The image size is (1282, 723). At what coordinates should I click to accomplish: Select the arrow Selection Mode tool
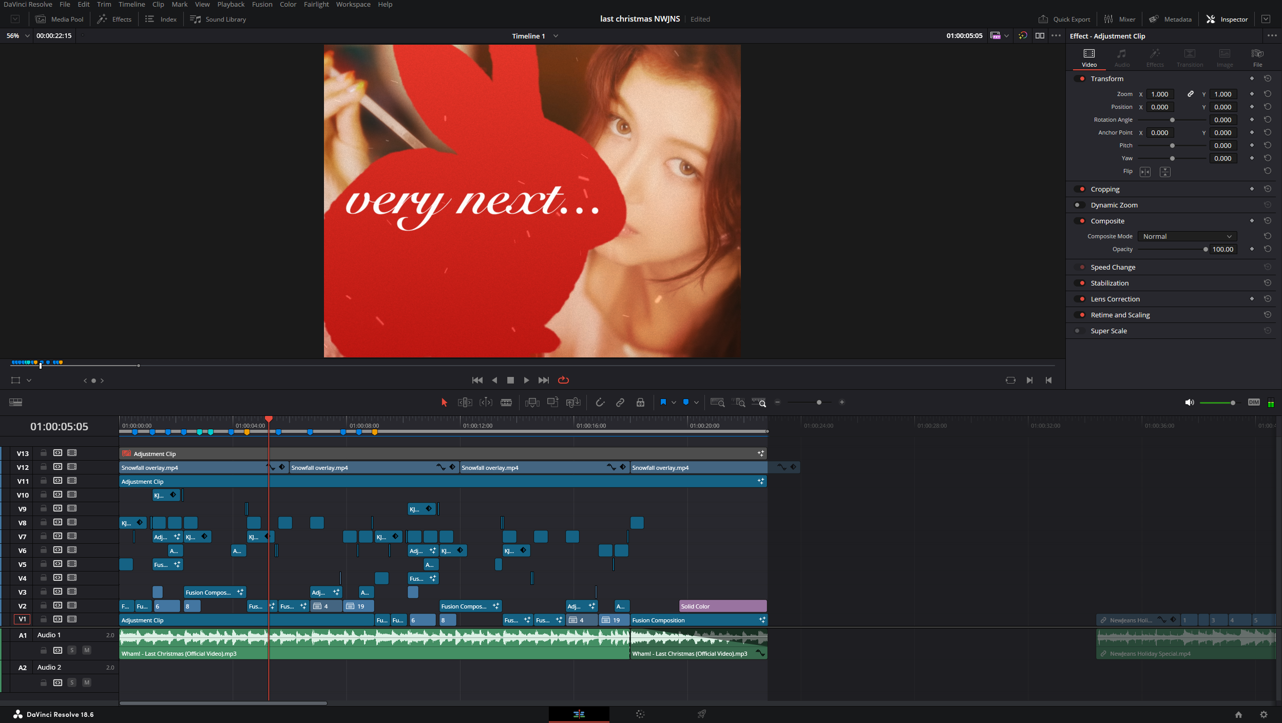pyautogui.click(x=444, y=403)
